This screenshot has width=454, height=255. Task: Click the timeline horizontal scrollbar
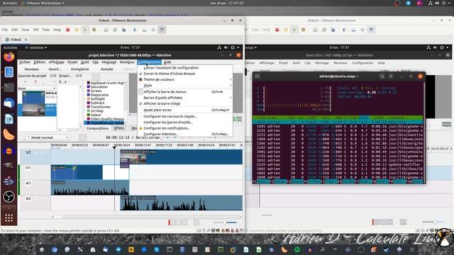(146, 217)
